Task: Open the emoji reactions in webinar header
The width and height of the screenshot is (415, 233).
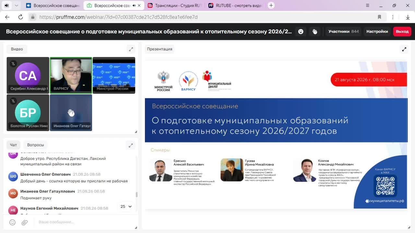Action: point(301,31)
